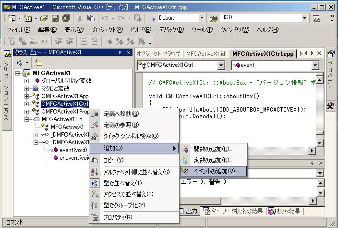
Task: Close the Class View panel
Action: pos(128,52)
